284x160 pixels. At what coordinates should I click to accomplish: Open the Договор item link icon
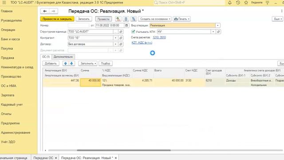[121, 44]
